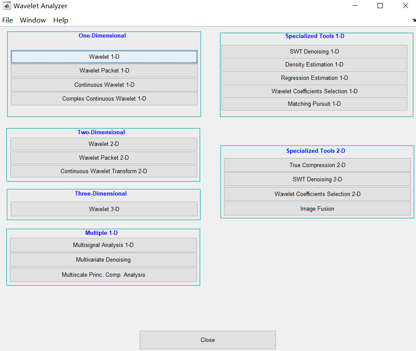Maximize the Wavelet Analyzer window
416x351 pixels.
pos(380,6)
